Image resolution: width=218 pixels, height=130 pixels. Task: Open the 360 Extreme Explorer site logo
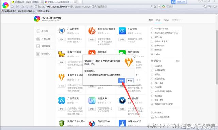[x=47, y=19]
